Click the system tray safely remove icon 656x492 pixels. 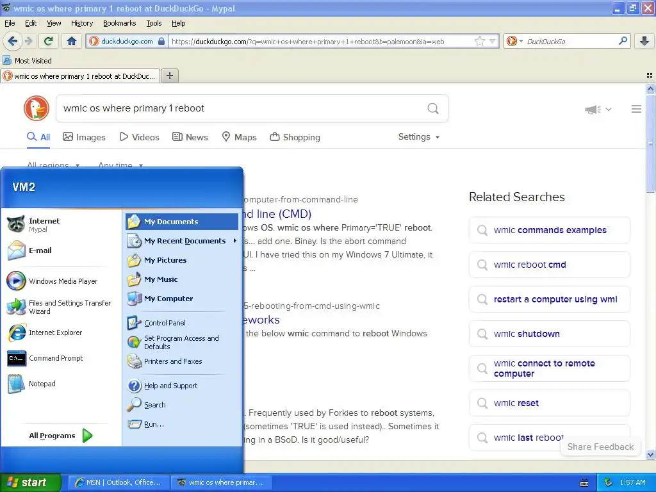pyautogui.click(x=609, y=482)
